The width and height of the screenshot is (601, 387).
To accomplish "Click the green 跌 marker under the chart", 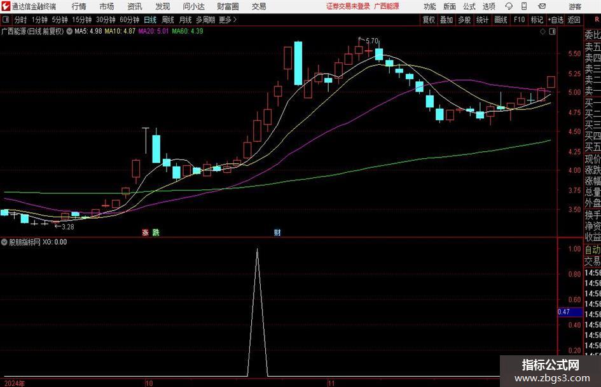I will coord(156,232).
